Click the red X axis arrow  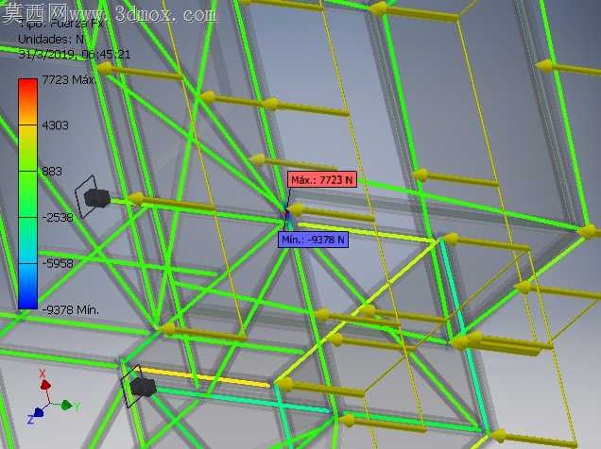coord(45,384)
